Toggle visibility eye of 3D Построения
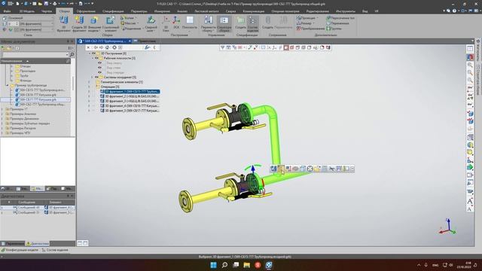This screenshot has height=271, width=482. click(x=93, y=53)
